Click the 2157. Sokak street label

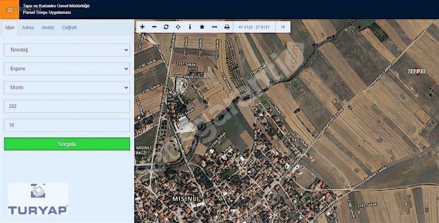click(186, 64)
